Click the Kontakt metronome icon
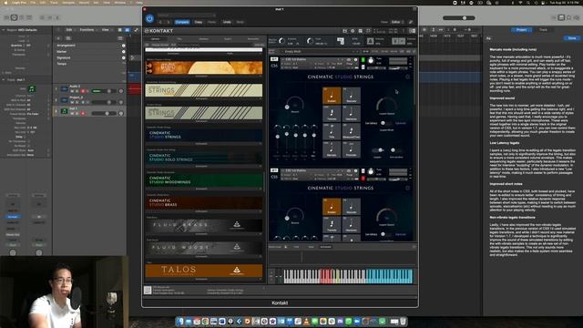 click(371, 41)
